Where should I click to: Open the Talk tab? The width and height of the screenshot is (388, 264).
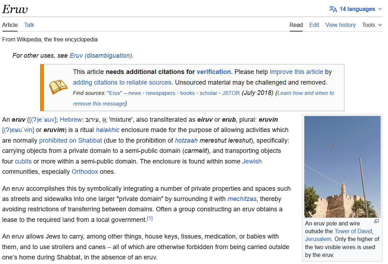click(29, 25)
